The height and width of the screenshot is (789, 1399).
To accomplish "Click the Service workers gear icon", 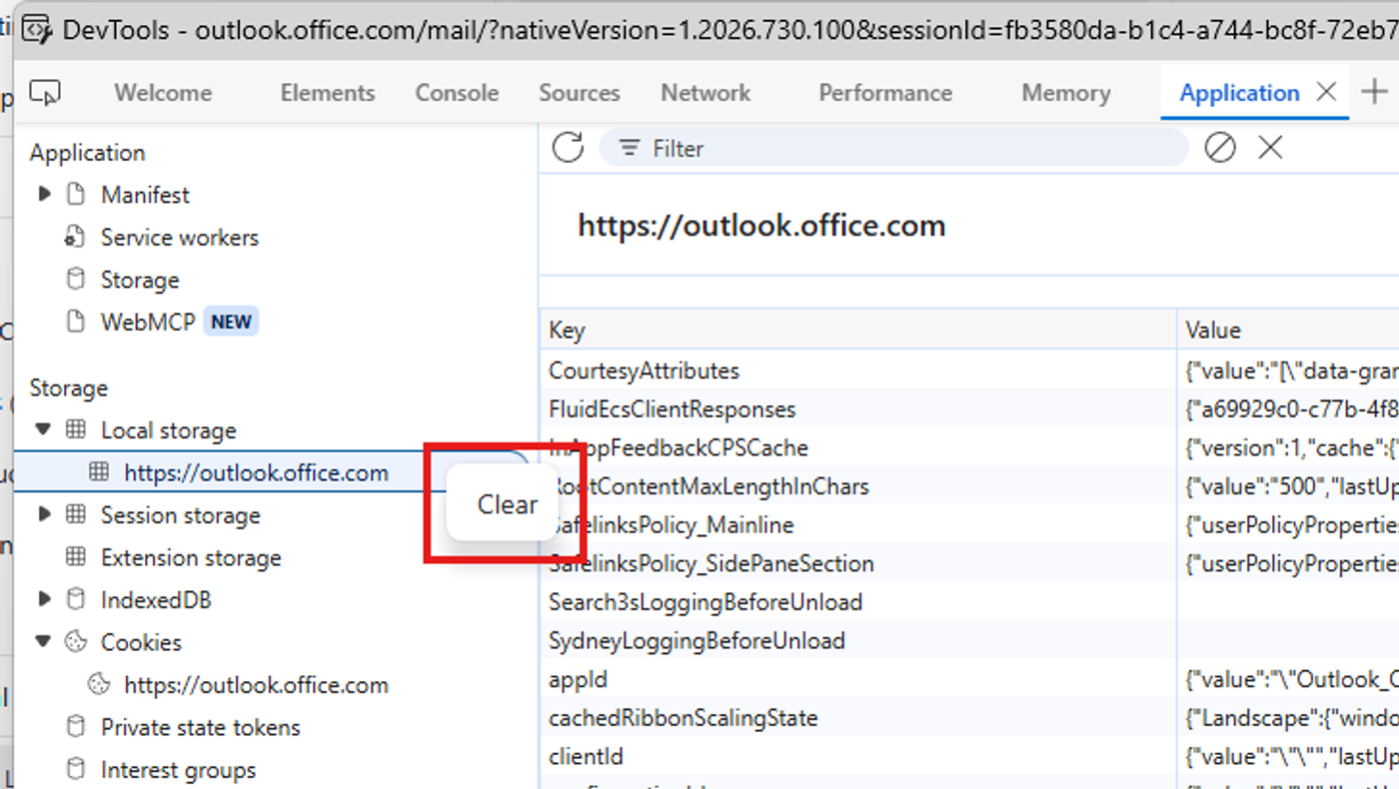I will pos(75,237).
